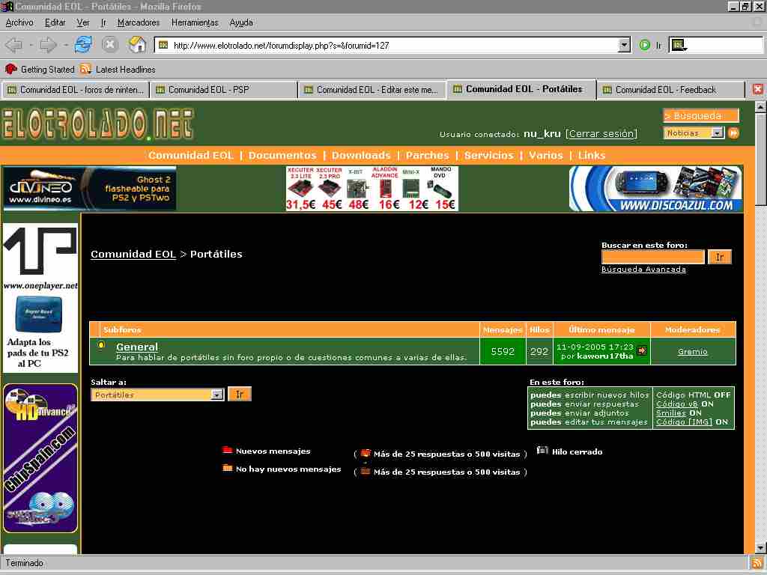
Task: Click the Búsqueda Avanzada link
Action: point(643,270)
